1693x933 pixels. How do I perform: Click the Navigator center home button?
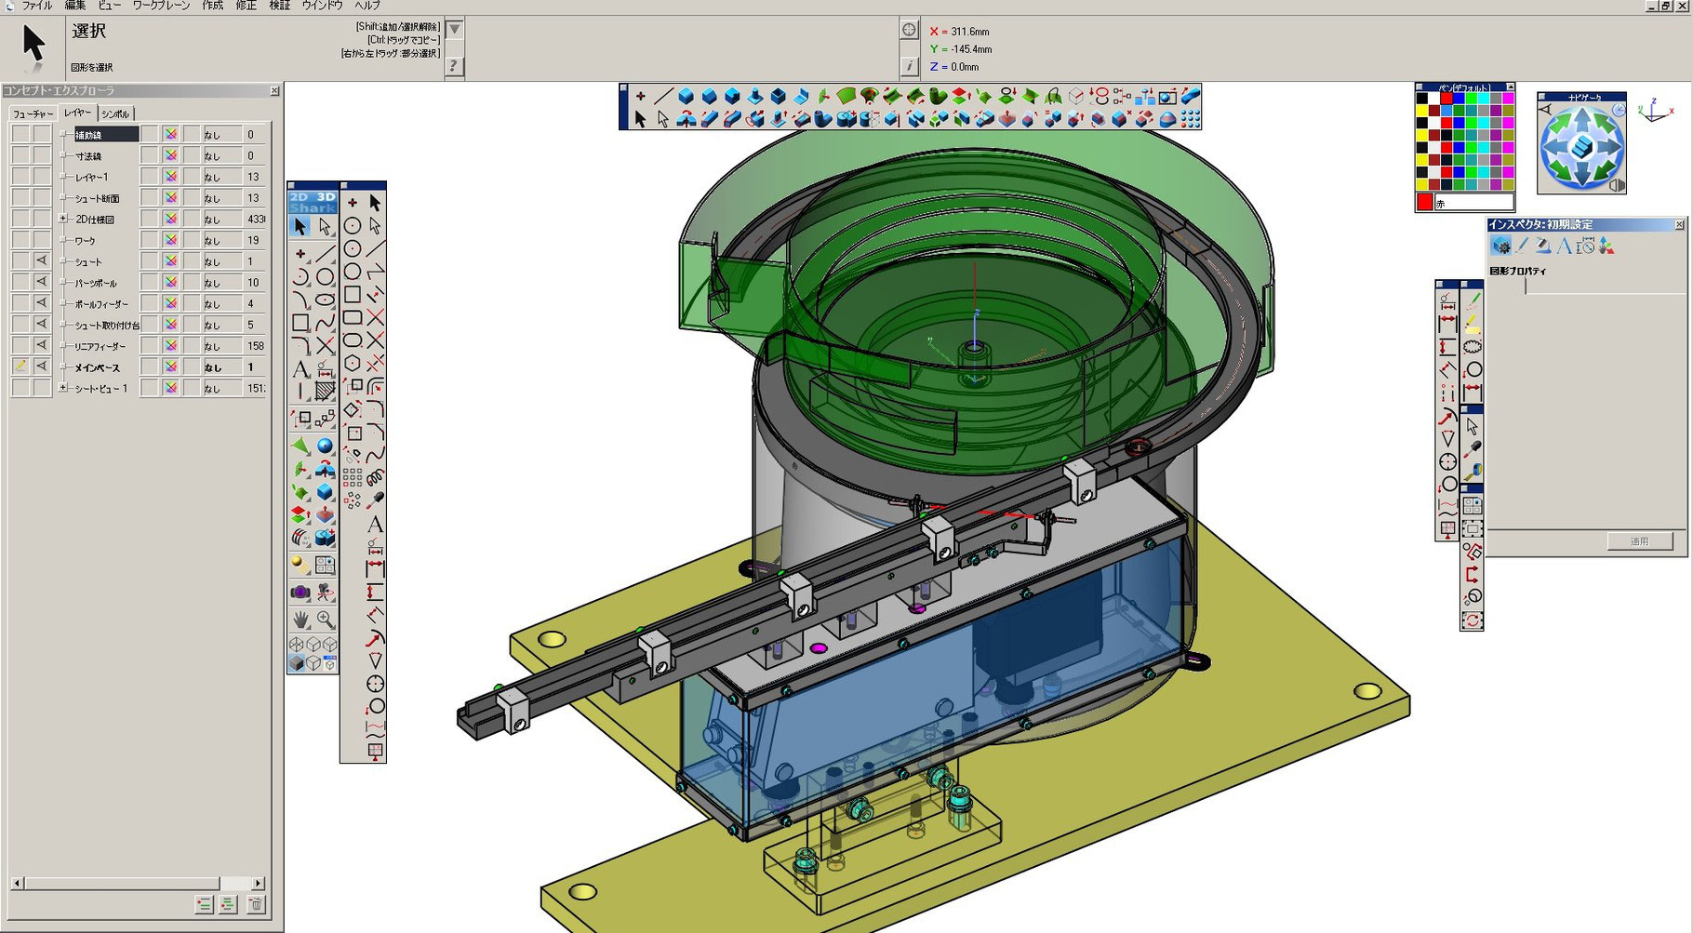pos(1581,147)
